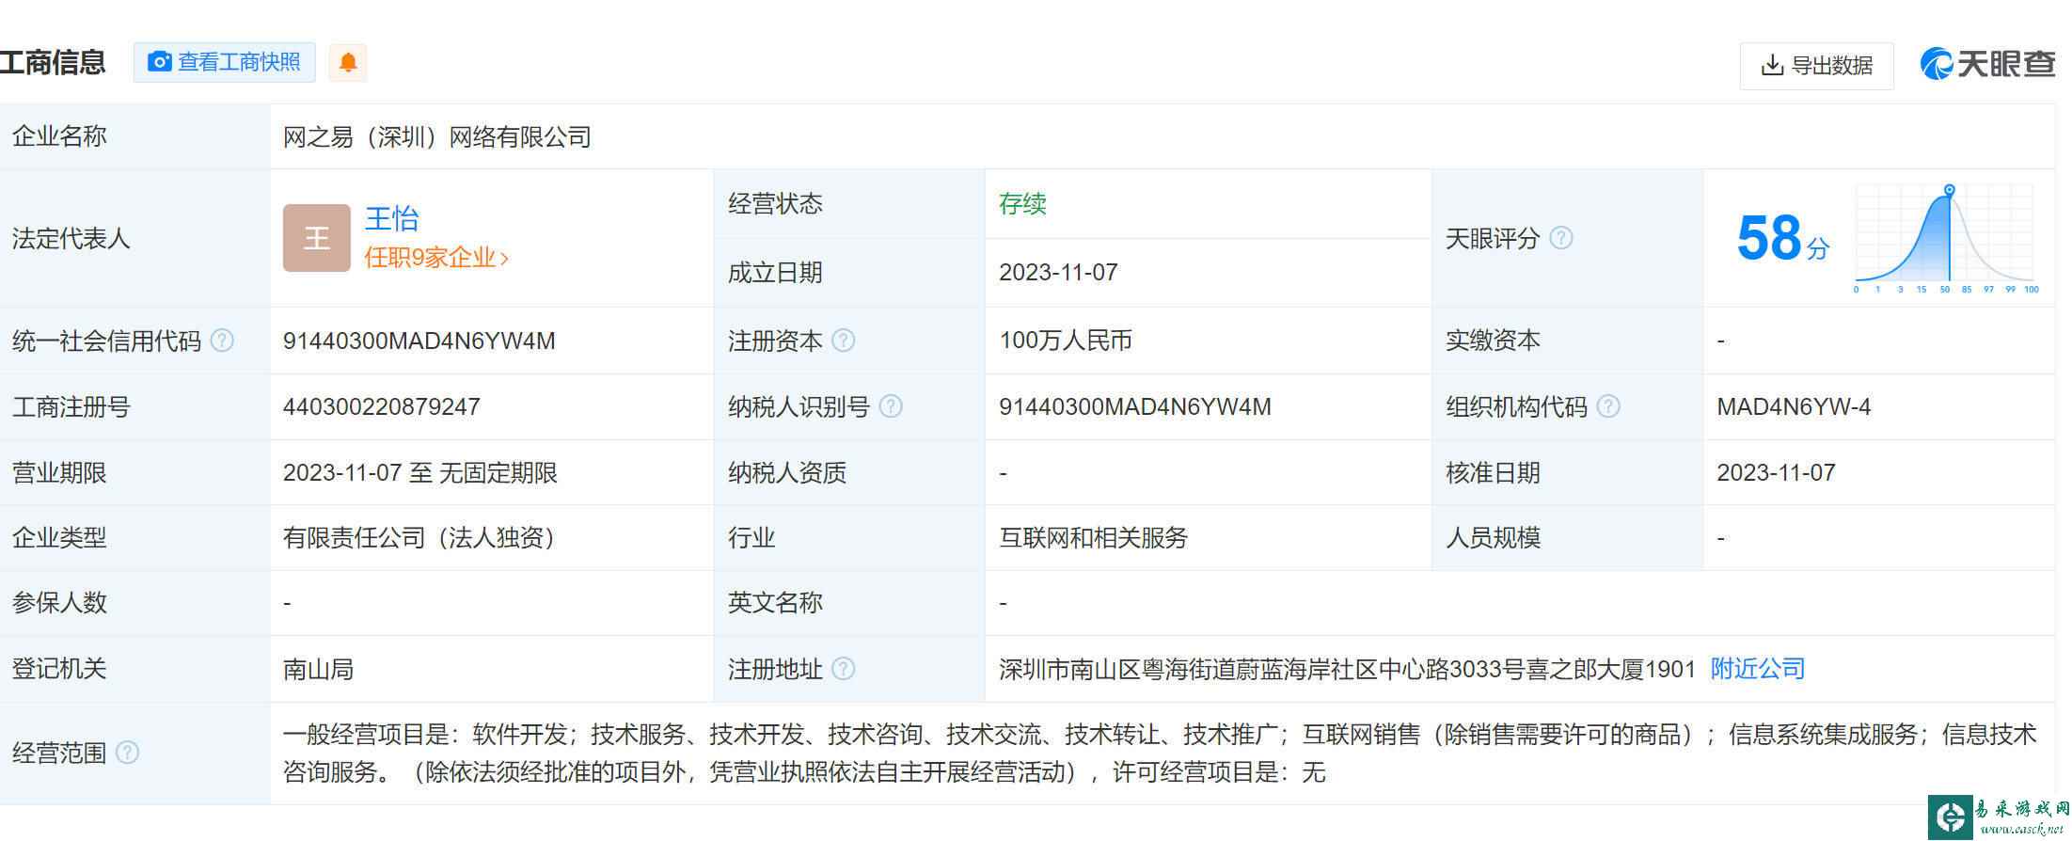The width and height of the screenshot is (2072, 841).
Task: Click help icon next to 统一社会信用代码
Action: [x=222, y=341]
